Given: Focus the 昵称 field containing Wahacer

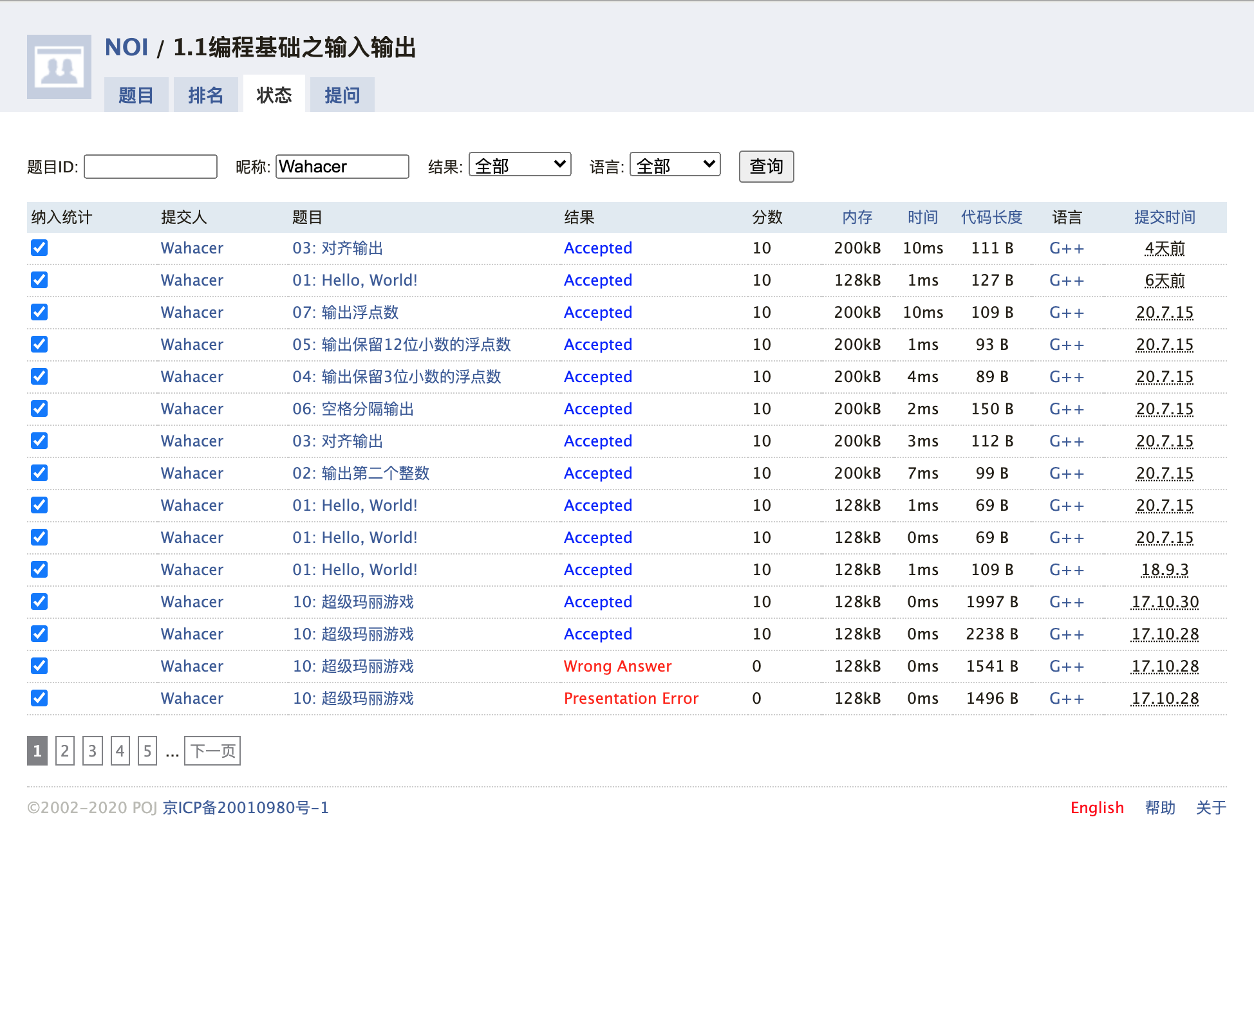Looking at the screenshot, I should click(342, 167).
